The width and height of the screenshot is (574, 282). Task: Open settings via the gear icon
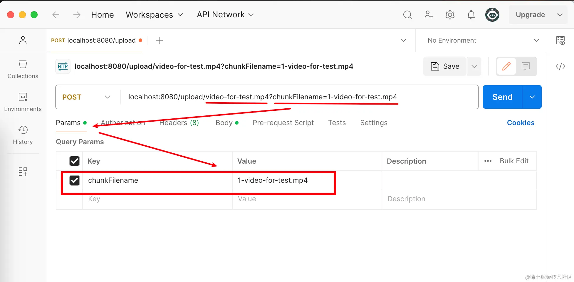[x=450, y=15]
